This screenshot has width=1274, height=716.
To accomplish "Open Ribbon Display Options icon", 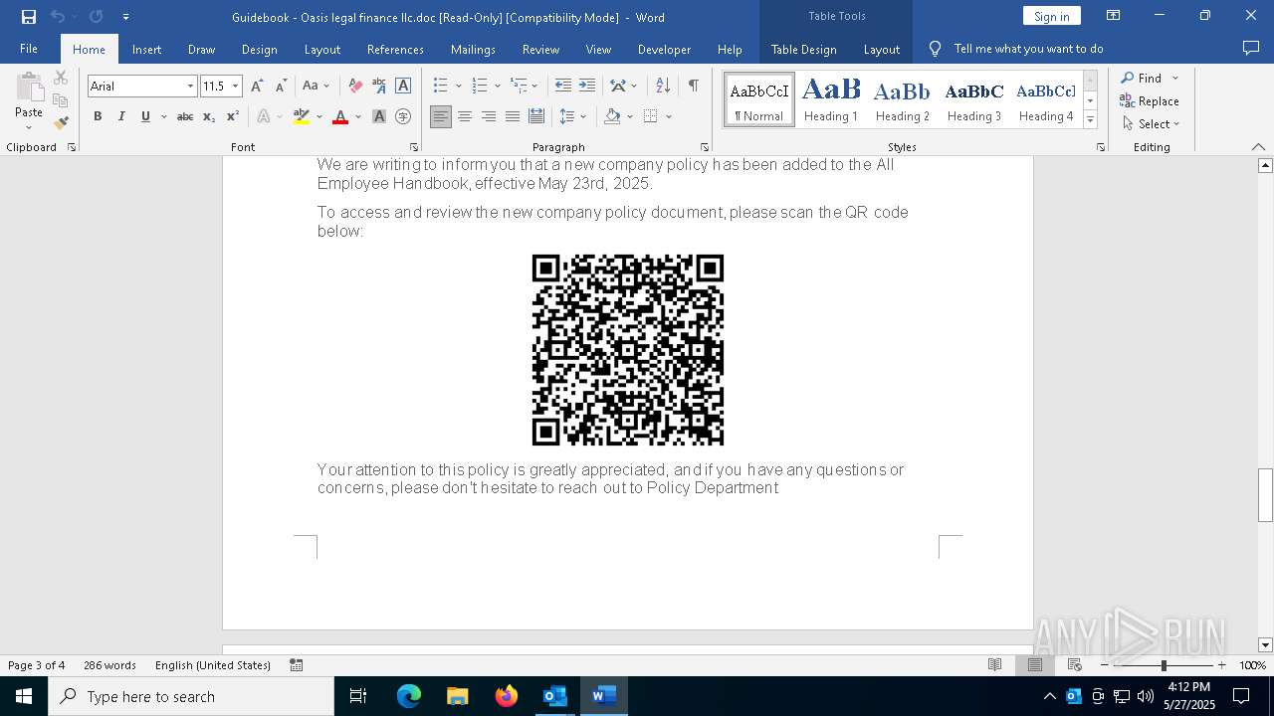I will pyautogui.click(x=1114, y=16).
